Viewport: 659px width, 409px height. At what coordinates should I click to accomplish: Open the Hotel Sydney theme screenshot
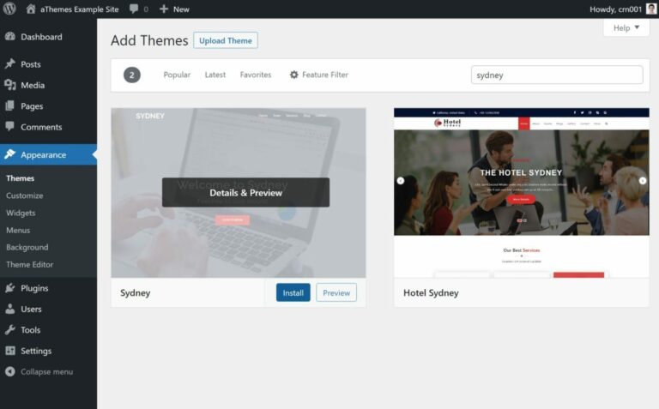click(x=522, y=193)
